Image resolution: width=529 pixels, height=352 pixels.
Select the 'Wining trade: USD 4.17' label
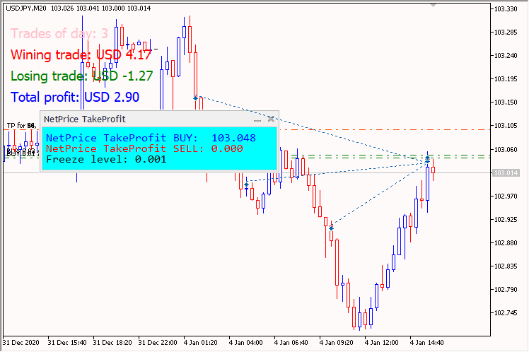pyautogui.click(x=81, y=54)
